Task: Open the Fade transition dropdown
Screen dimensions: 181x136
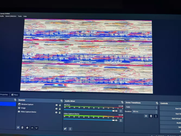Action: pyautogui.click(x=141, y=107)
